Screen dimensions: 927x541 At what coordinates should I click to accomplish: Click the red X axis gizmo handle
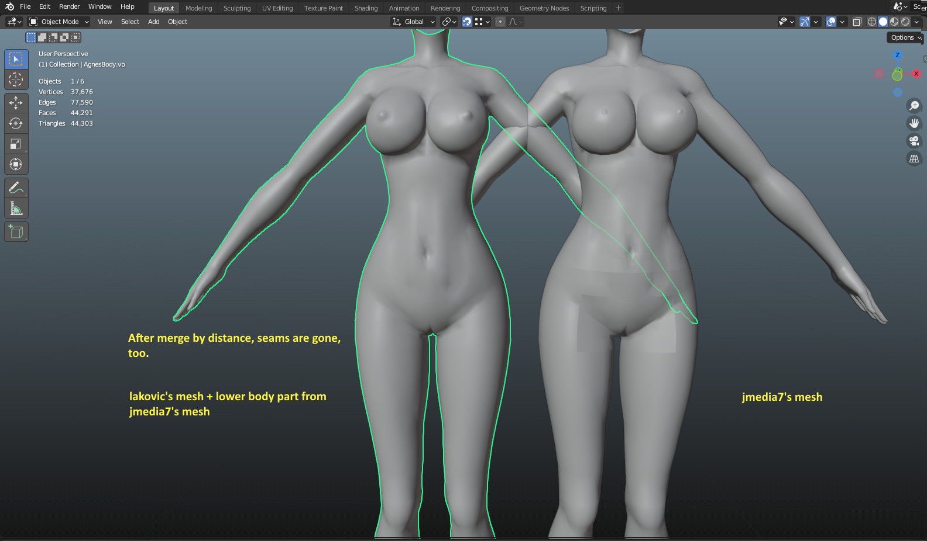click(x=916, y=74)
